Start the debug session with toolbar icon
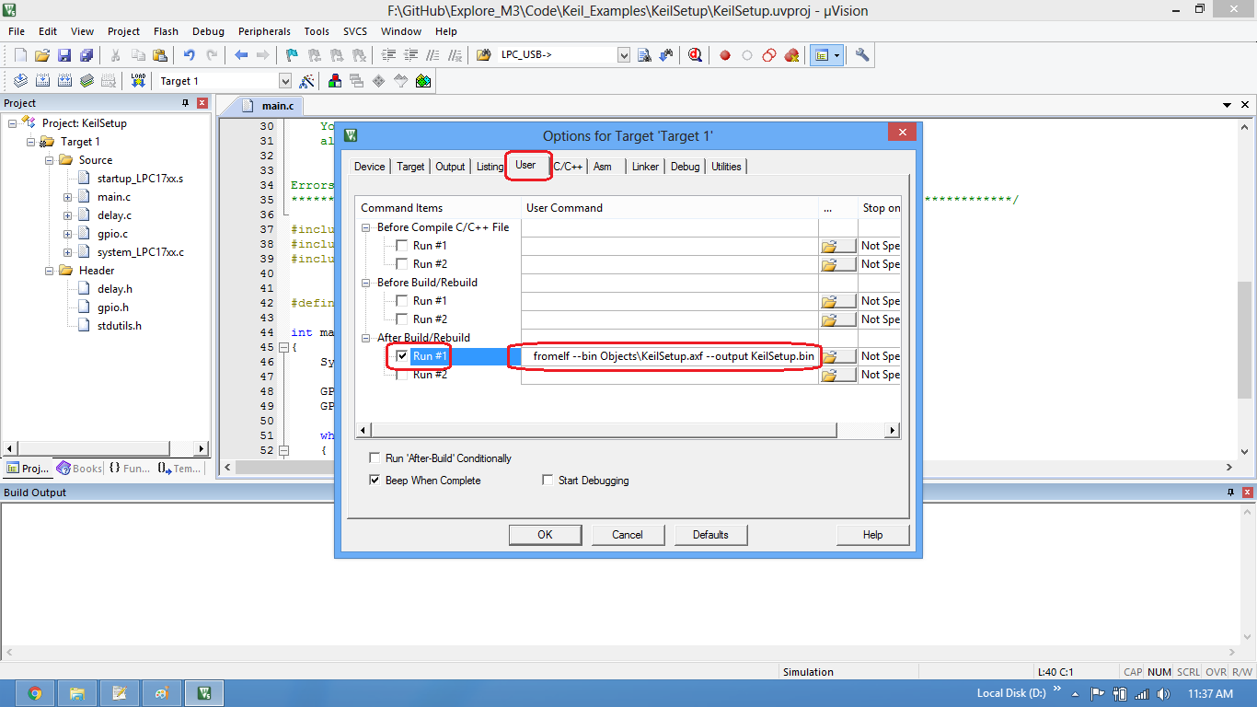The width and height of the screenshot is (1257, 707). coord(695,55)
